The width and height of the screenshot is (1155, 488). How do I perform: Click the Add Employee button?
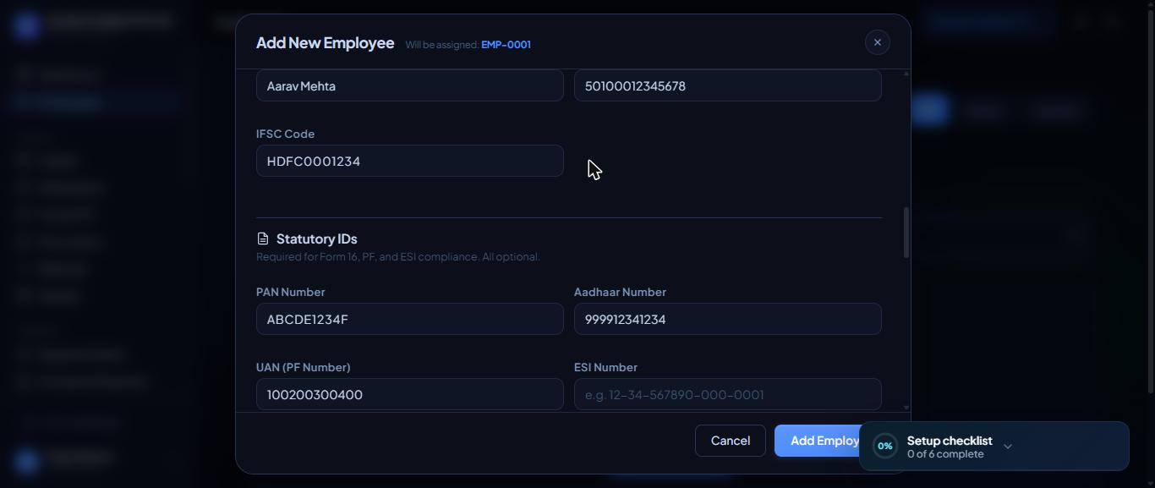[818, 441]
